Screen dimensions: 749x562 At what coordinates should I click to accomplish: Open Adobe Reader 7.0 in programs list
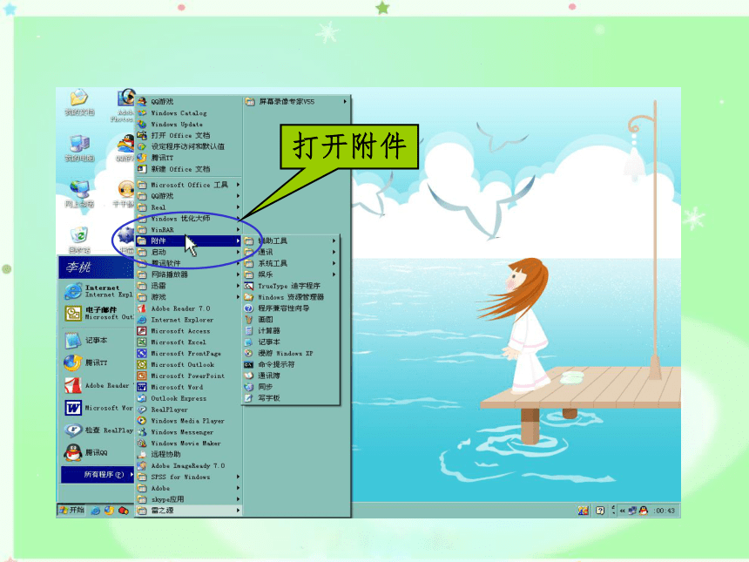coord(189,308)
